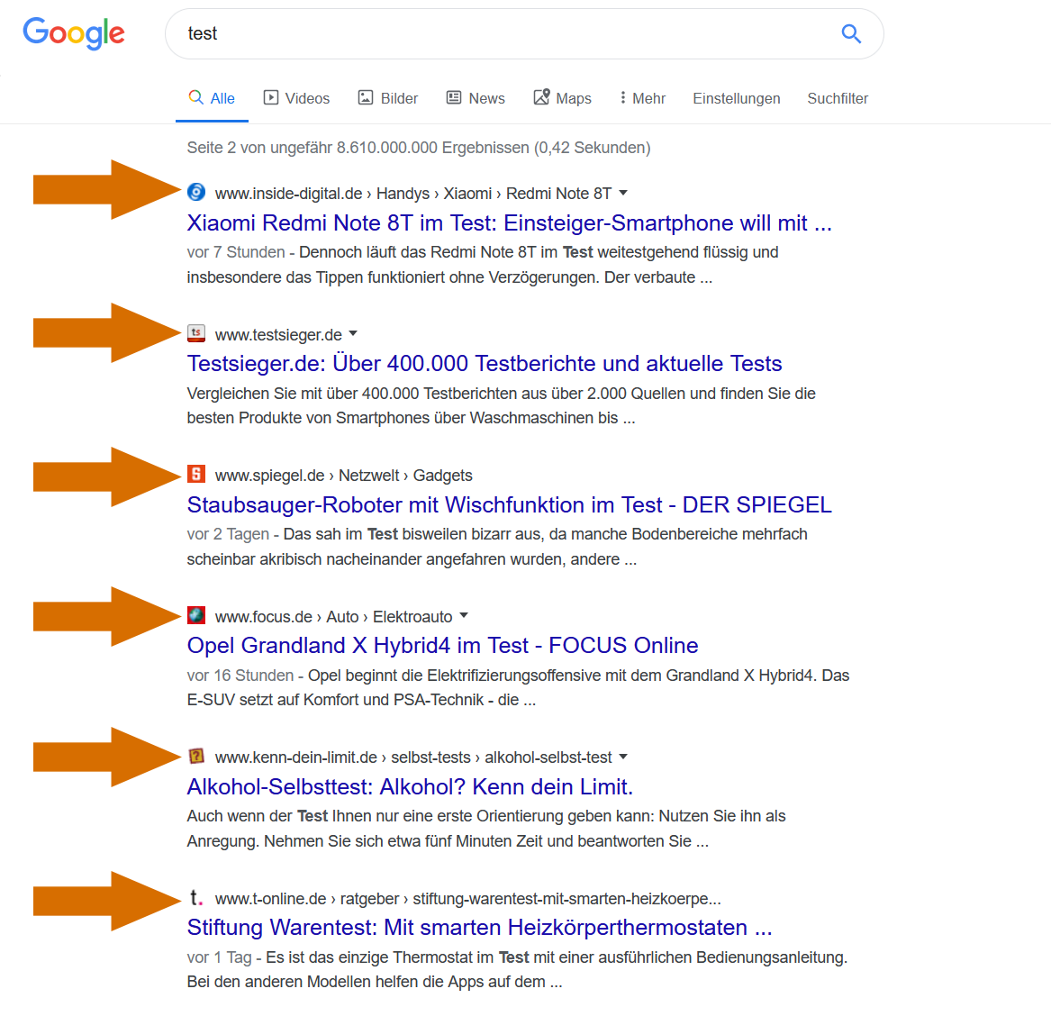Click the 'Seite 2 von ungefähr' result stats
The height and width of the screenshot is (1016, 1051).
419,148
